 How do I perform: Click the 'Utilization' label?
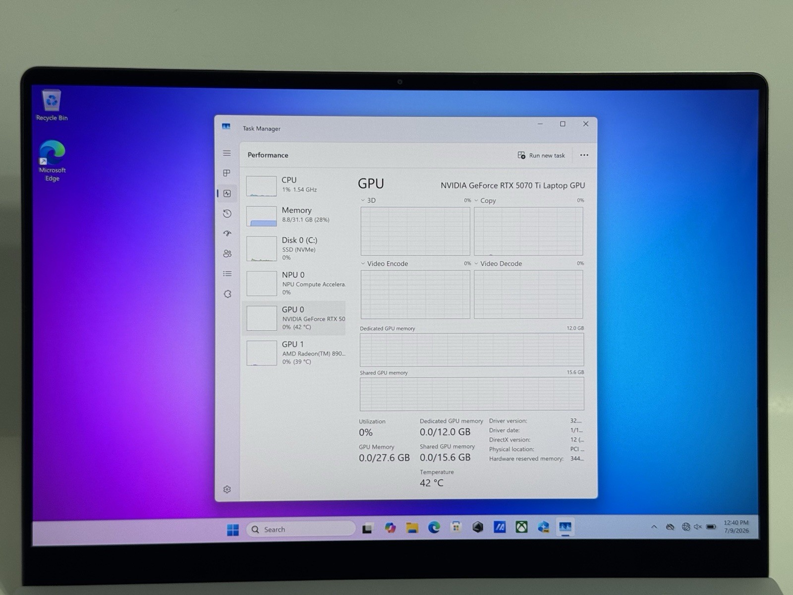[x=372, y=421]
